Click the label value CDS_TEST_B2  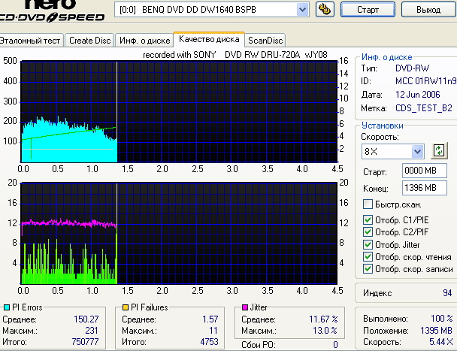[x=424, y=108]
